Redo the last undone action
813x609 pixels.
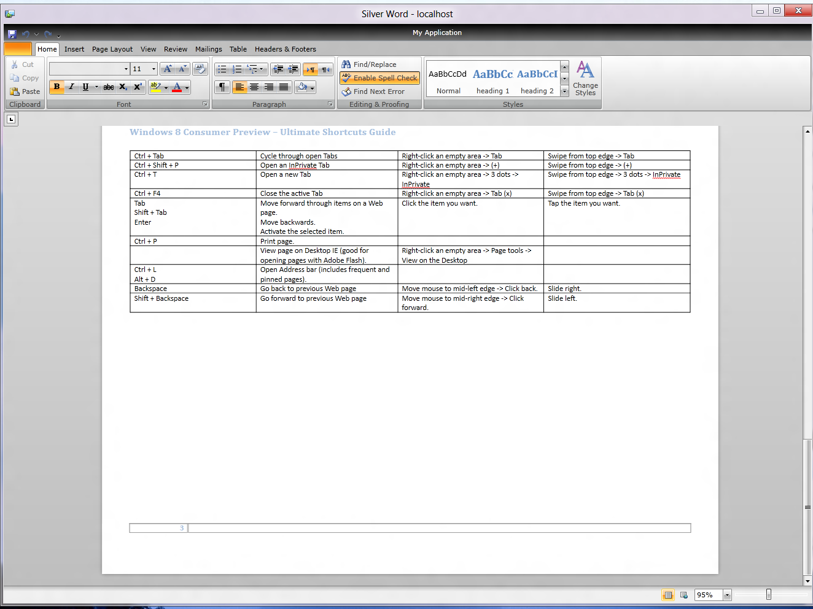tap(48, 34)
